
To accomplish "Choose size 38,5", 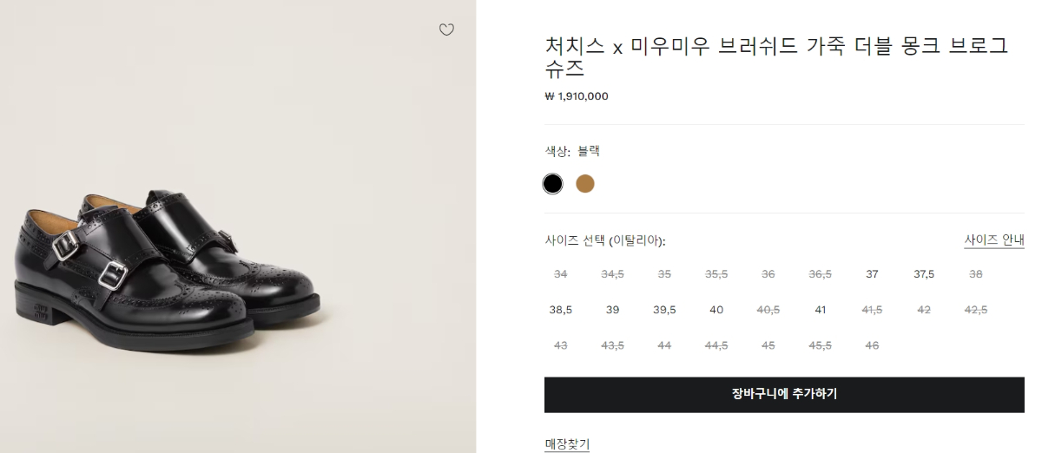I will (x=561, y=310).
